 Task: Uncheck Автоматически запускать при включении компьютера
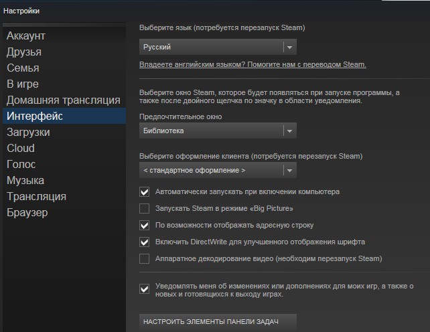pyautogui.click(x=144, y=192)
